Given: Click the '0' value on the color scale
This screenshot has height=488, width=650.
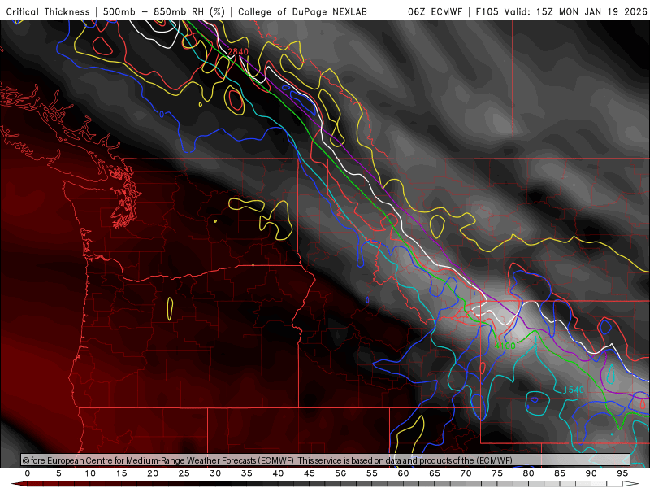Looking at the screenshot, I should click(28, 473).
